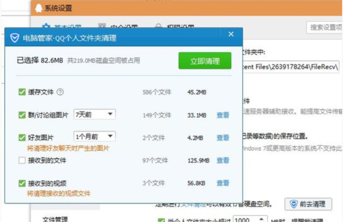This screenshot has width=346, height=222.
Task: Check the 接收到的文件 checkbox
Action: 22,160
